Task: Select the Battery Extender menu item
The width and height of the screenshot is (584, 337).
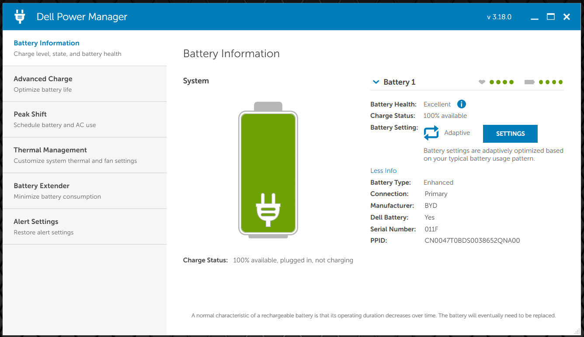Action: pos(84,191)
